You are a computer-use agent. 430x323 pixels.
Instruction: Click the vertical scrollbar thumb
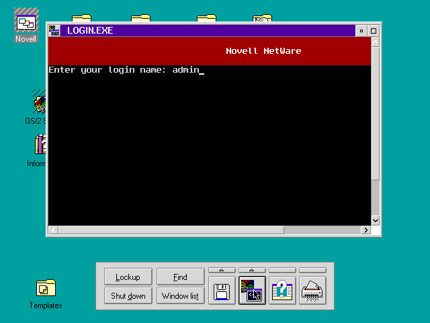[376, 114]
